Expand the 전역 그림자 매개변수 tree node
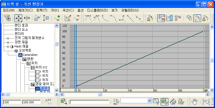 pyautogui.click(x=8, y=38)
